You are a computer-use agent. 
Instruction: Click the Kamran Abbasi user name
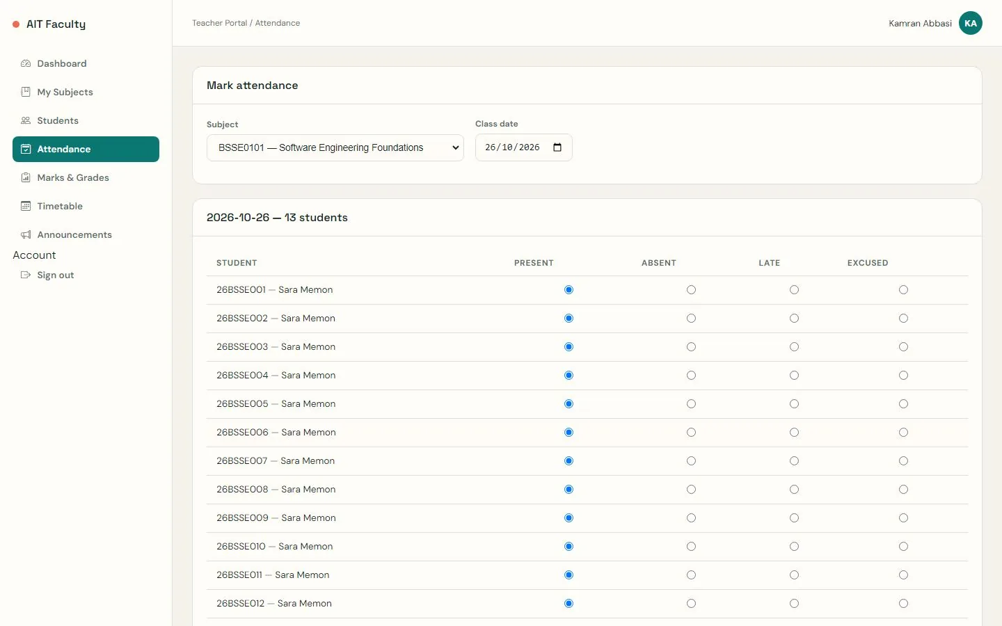pos(920,23)
